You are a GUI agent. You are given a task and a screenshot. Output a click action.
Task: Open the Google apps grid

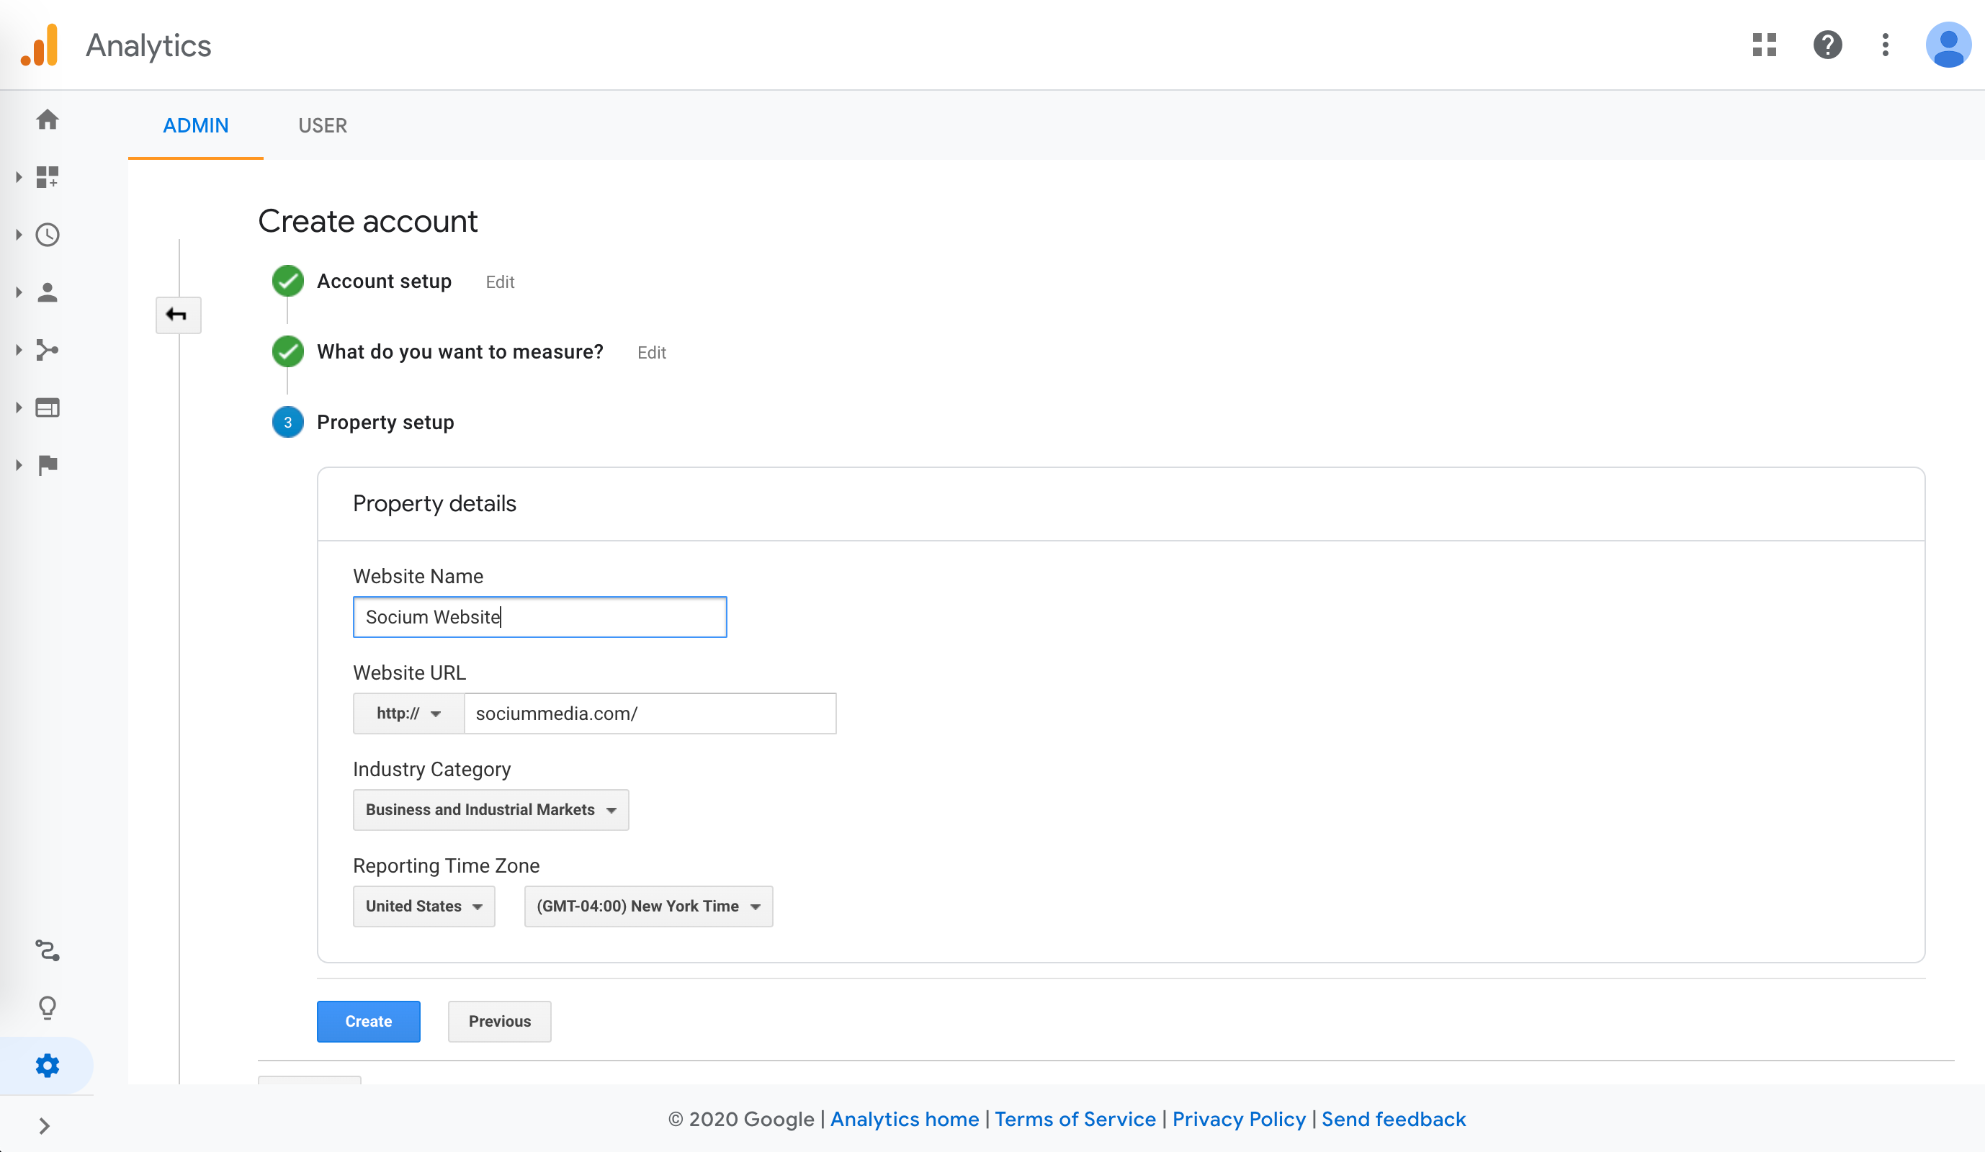pyautogui.click(x=1765, y=45)
